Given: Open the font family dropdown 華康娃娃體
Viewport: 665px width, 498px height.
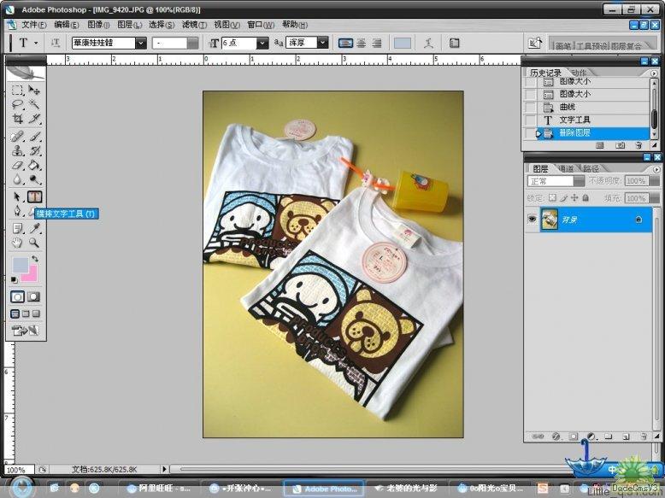Looking at the screenshot, I should coord(141,43).
